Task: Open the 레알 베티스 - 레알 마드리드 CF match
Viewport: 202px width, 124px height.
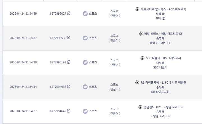Action: [x=163, y=34]
